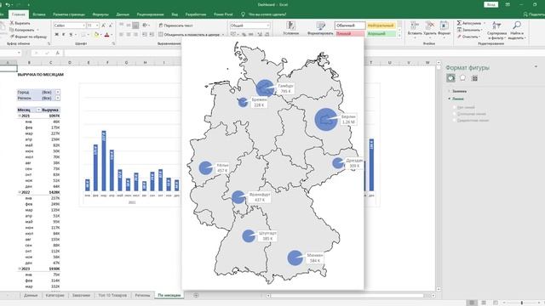
Task: Open the Формулы ribbon tab
Action: click(100, 14)
